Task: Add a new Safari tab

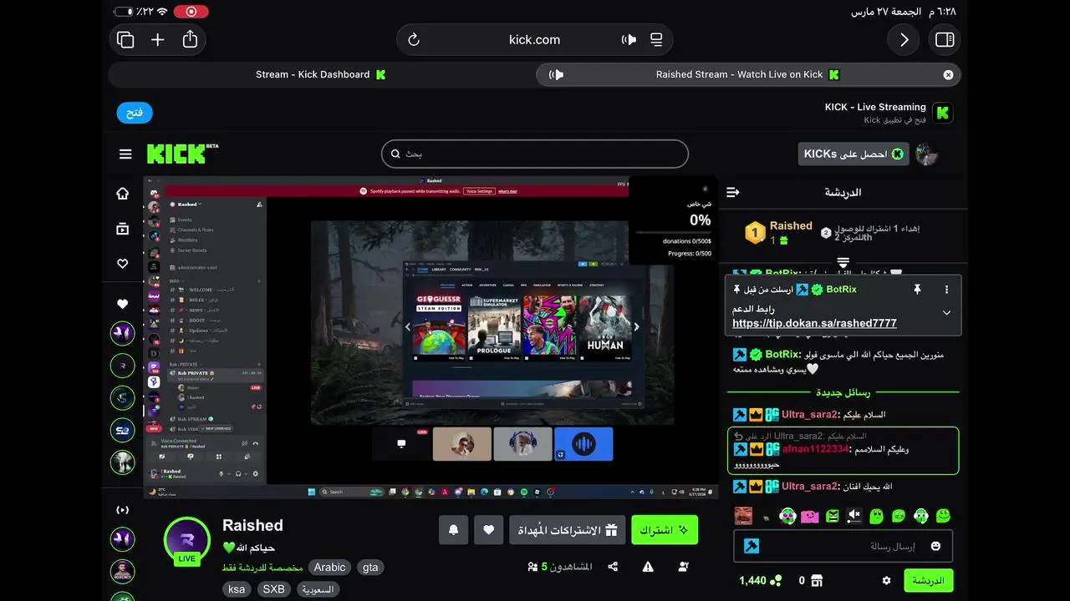Action: point(157,39)
